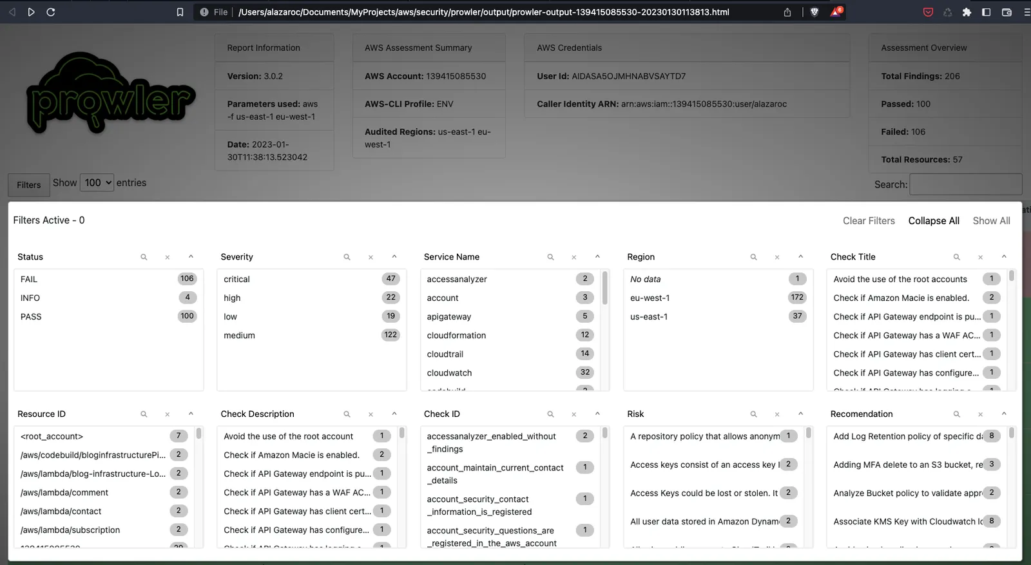
Task: Toggle the FAIL status filter
Action: (x=108, y=279)
